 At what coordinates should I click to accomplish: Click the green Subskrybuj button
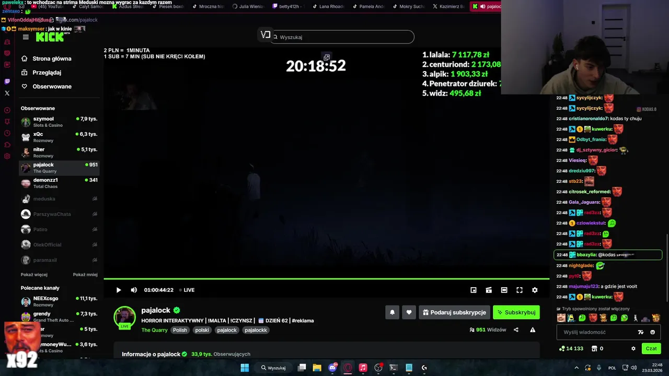click(516, 312)
